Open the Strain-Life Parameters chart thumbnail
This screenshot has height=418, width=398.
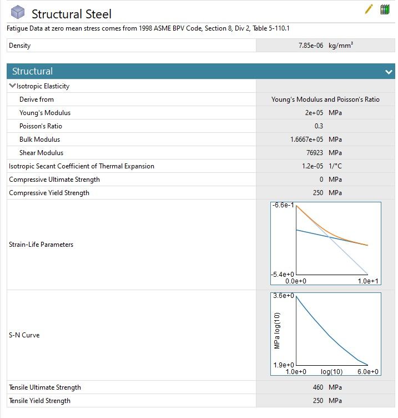point(326,244)
